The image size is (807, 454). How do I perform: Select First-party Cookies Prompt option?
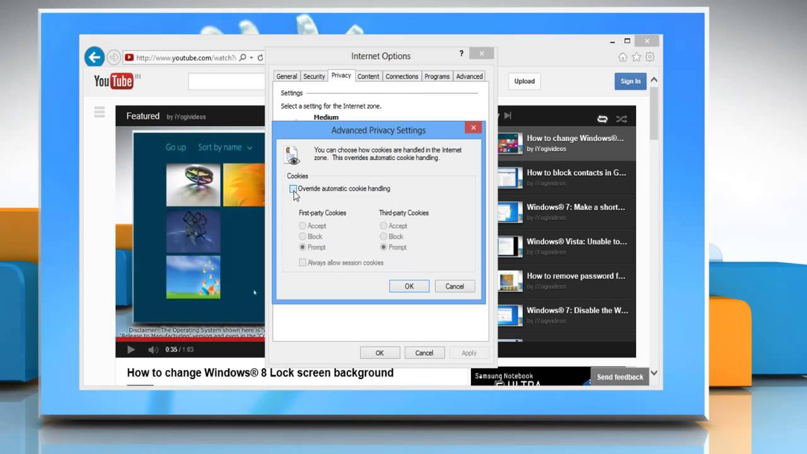tap(303, 247)
